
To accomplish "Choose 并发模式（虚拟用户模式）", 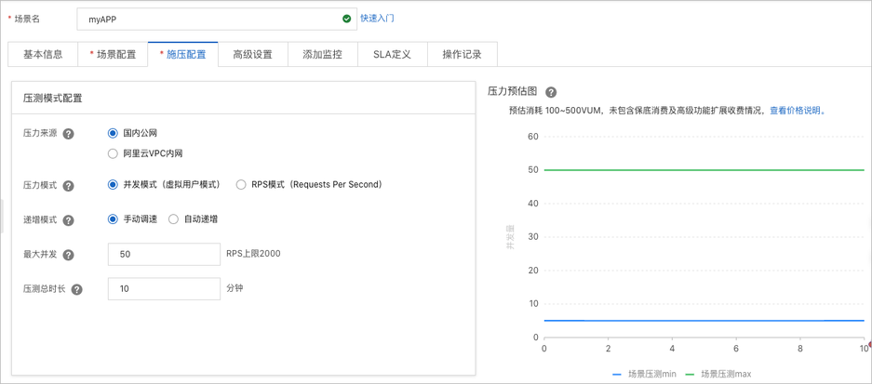I will click(113, 185).
